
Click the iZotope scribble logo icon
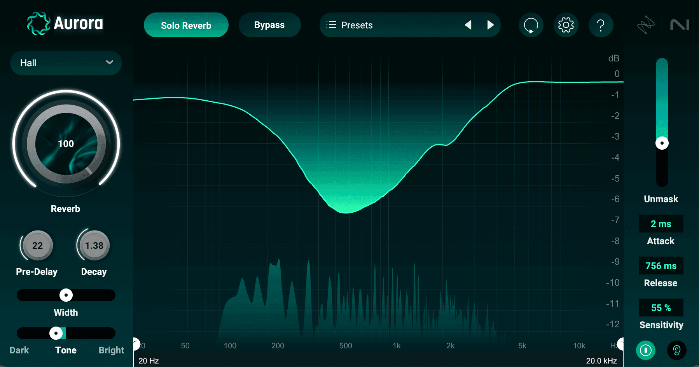coord(646,25)
